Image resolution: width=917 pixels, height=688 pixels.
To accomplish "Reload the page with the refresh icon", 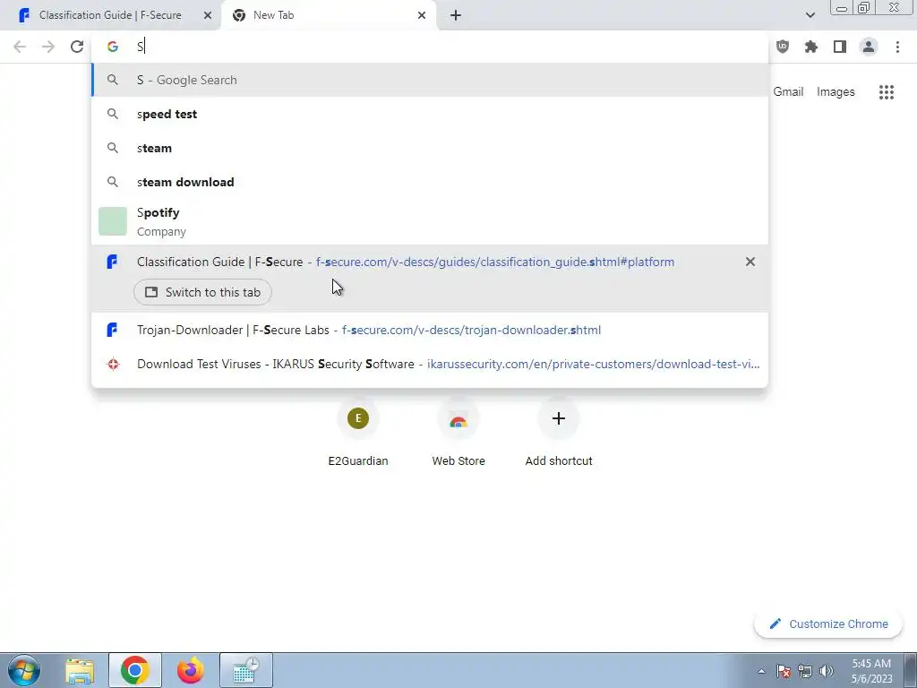I will point(77,47).
